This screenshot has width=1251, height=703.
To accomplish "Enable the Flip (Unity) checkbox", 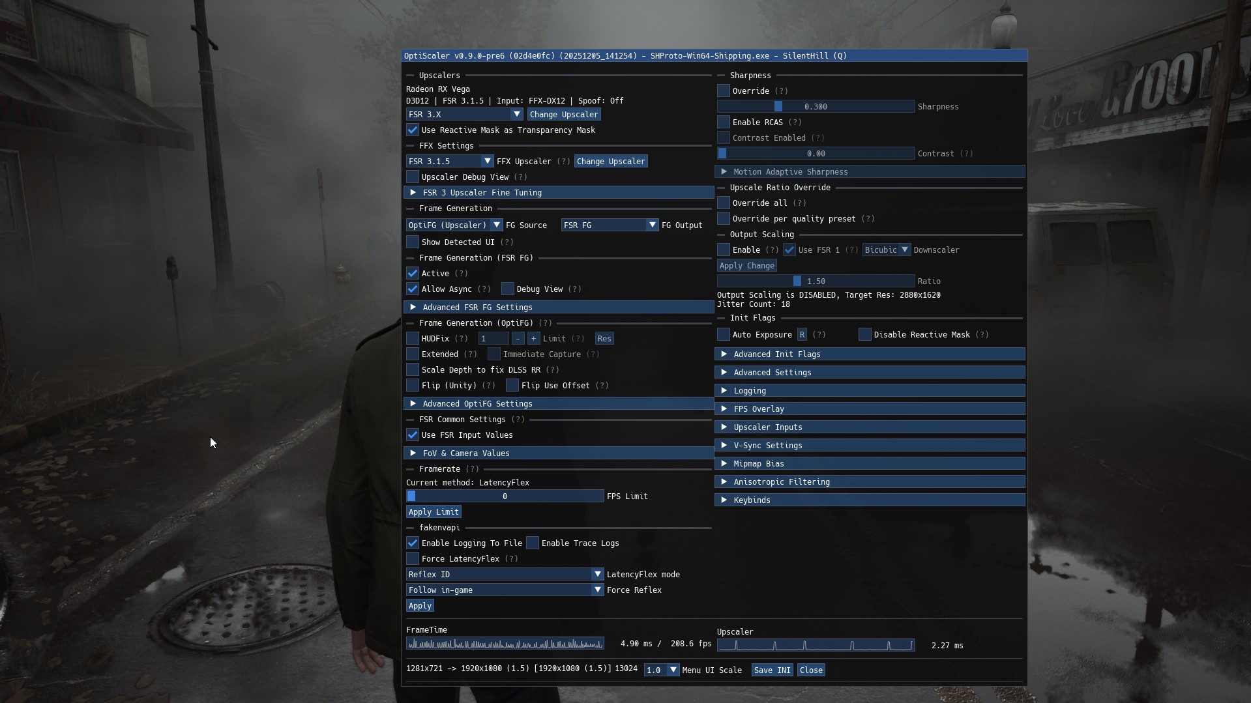I will 413,386.
